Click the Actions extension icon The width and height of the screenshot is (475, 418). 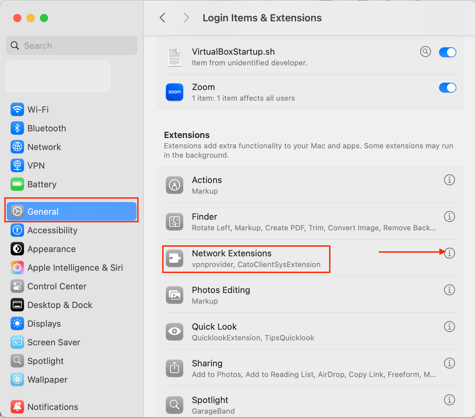click(175, 185)
